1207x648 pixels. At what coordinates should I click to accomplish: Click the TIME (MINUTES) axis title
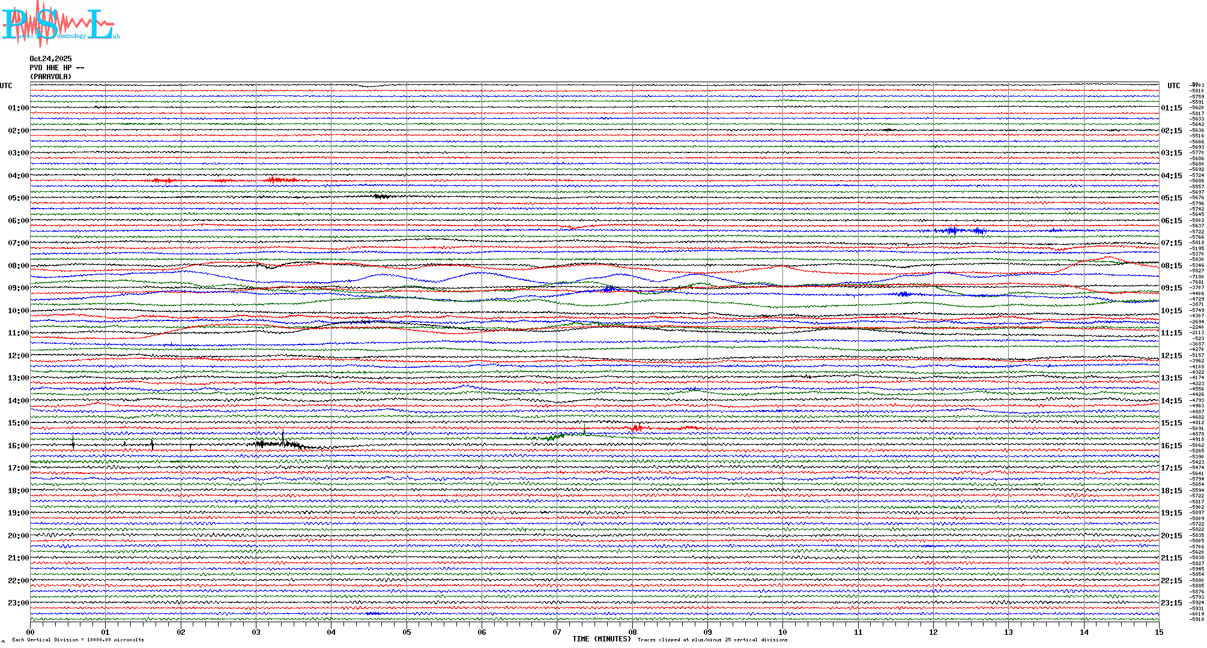tap(601, 639)
